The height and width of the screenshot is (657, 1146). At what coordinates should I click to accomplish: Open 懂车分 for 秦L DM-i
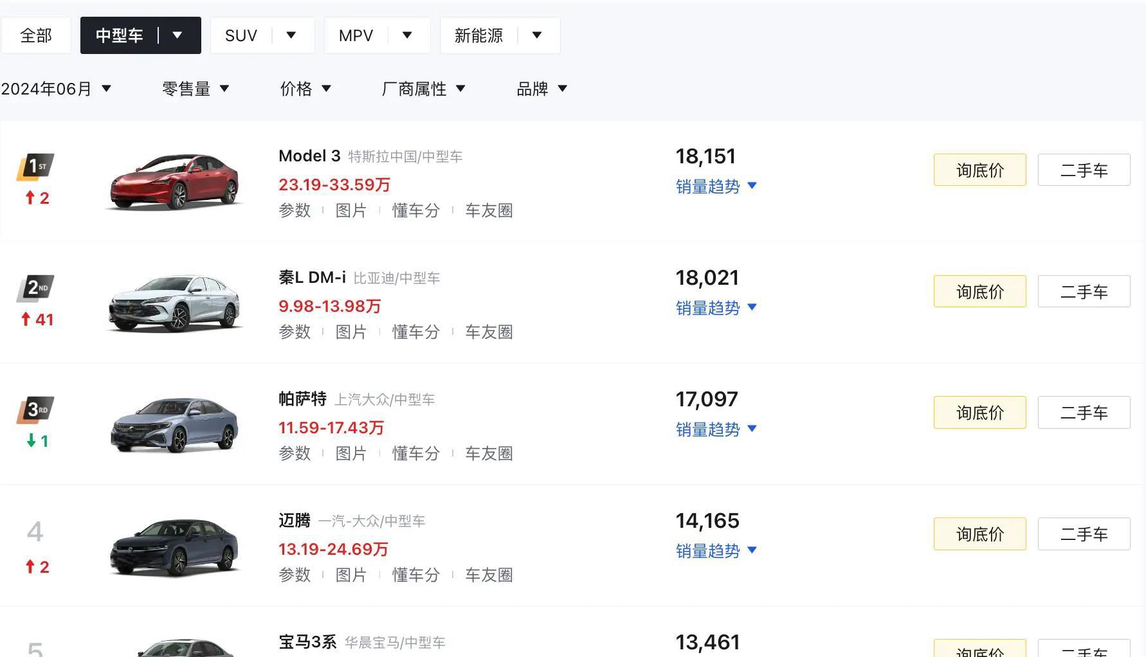[416, 332]
